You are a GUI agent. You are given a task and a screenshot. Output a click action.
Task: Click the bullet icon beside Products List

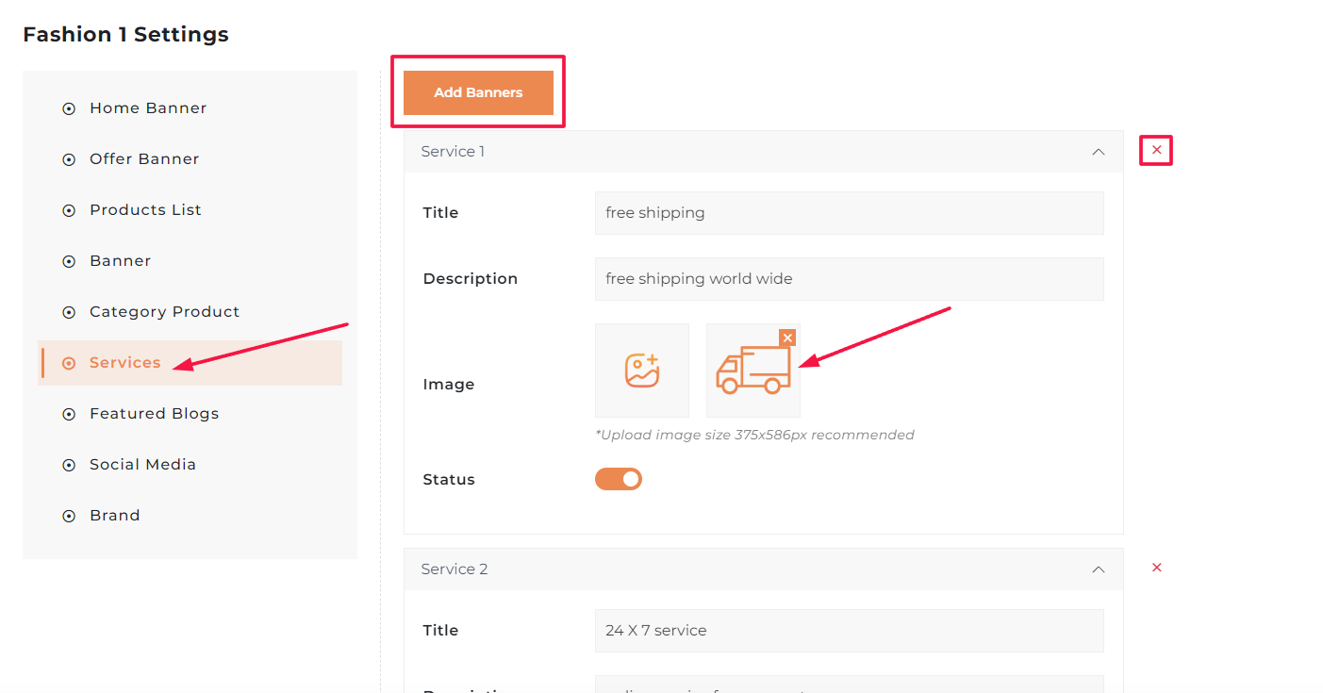click(x=69, y=210)
